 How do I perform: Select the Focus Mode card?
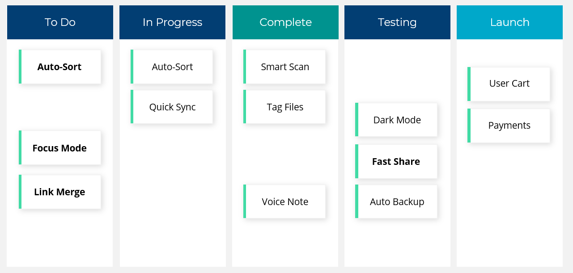tap(60, 148)
